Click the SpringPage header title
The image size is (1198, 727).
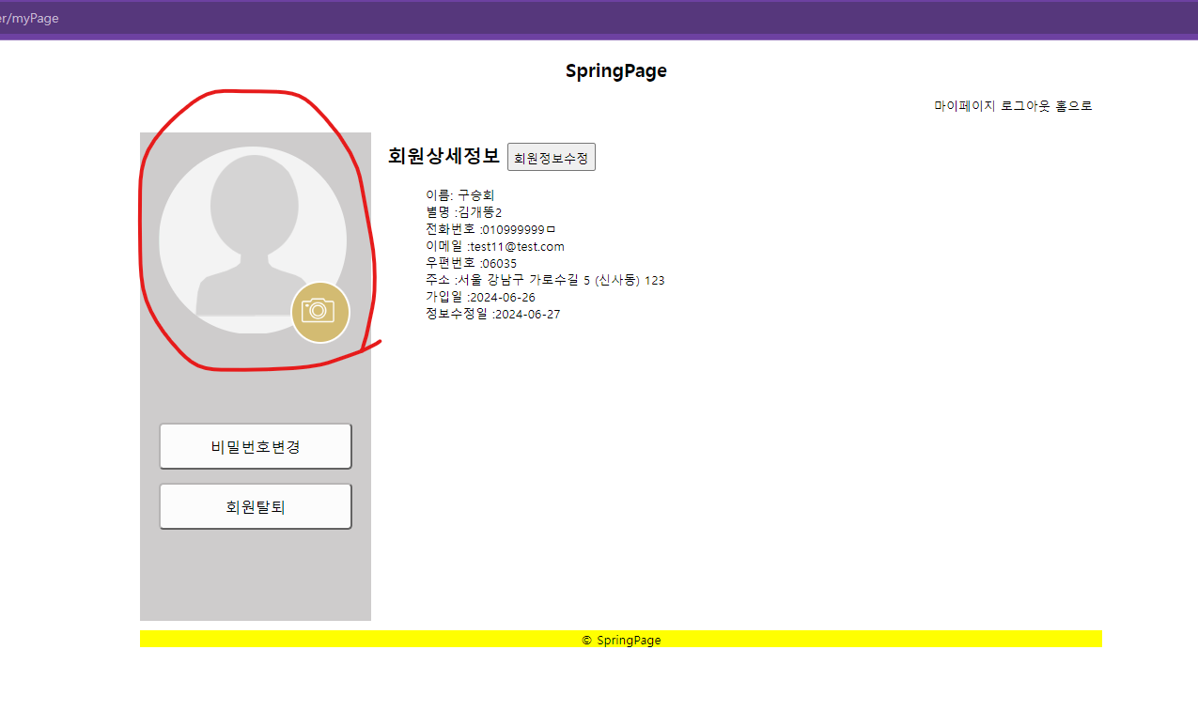coord(616,70)
